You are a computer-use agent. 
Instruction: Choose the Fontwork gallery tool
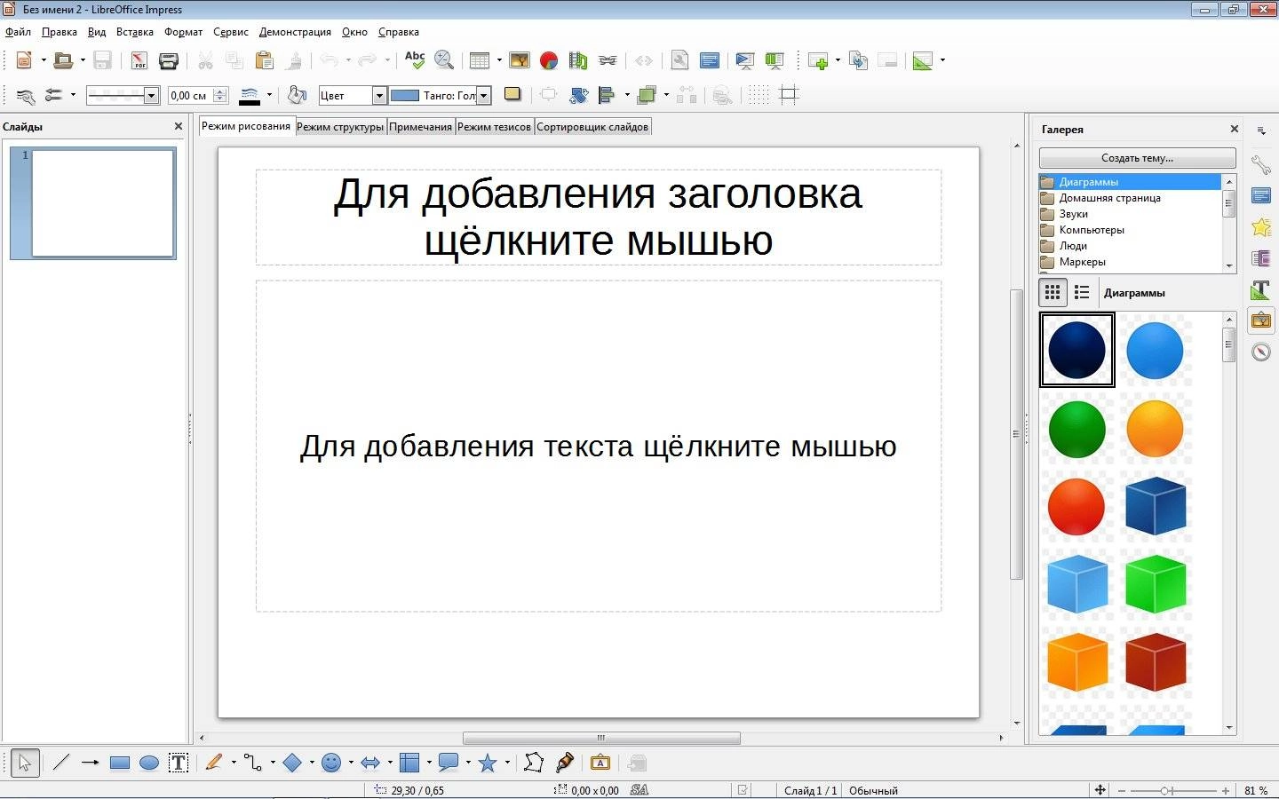(x=600, y=762)
